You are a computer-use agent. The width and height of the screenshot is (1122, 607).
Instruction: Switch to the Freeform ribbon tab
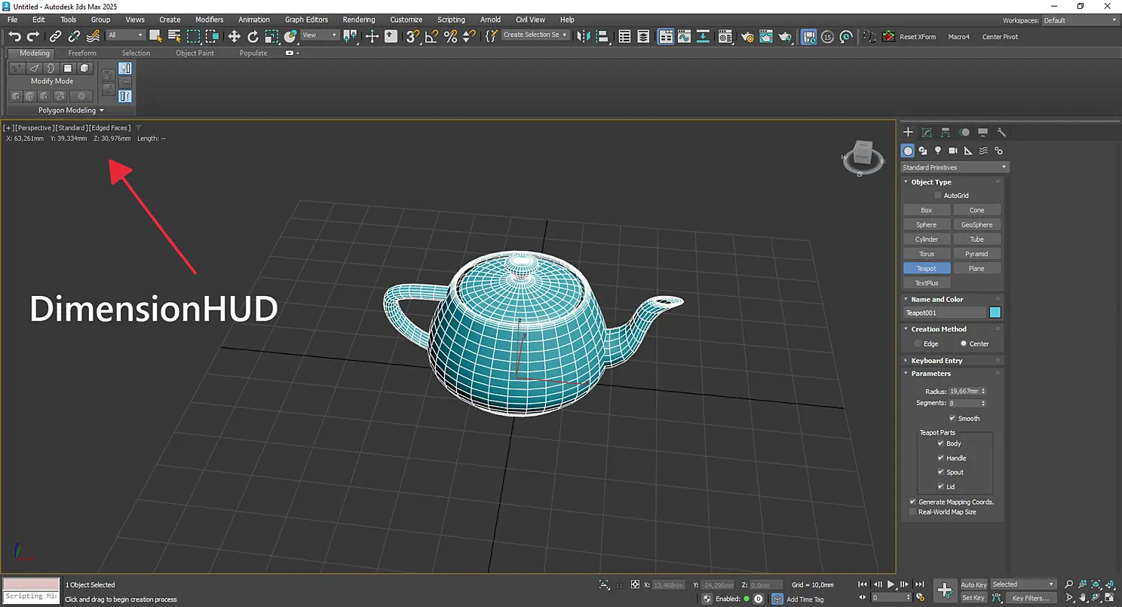82,53
